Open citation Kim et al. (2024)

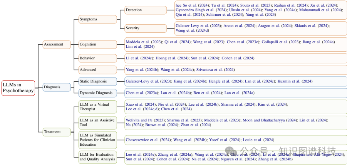click(273, 104)
